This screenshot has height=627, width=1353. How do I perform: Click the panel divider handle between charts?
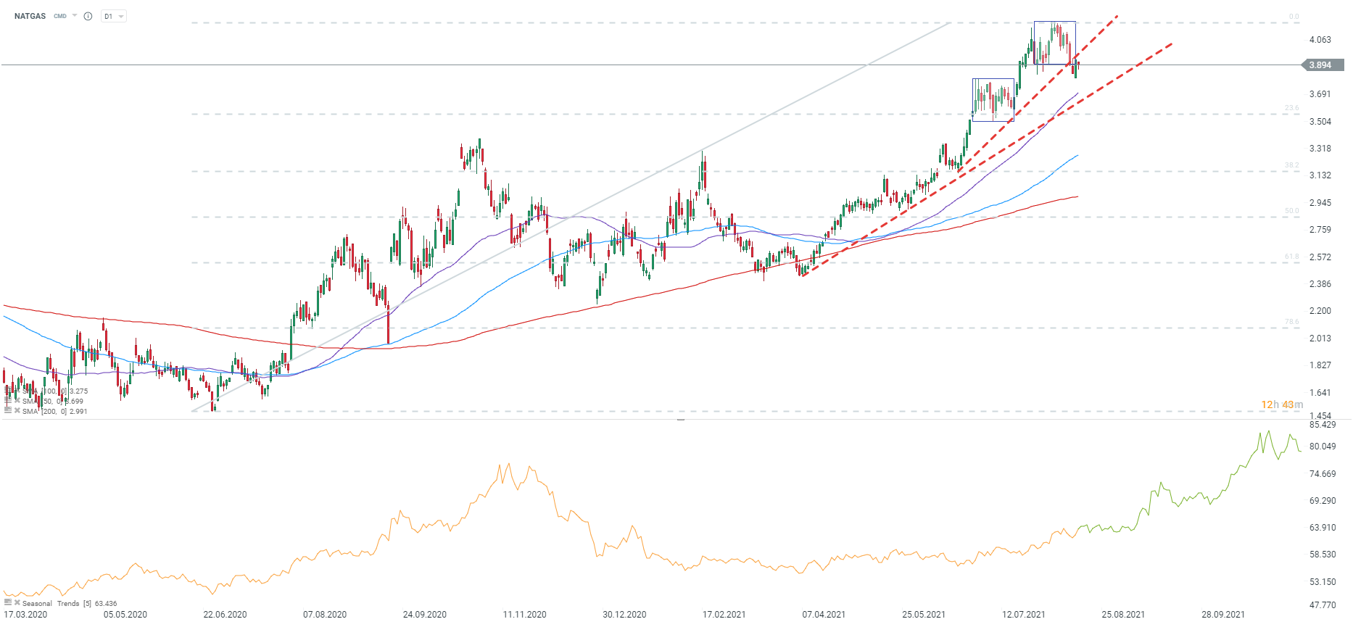tap(681, 419)
